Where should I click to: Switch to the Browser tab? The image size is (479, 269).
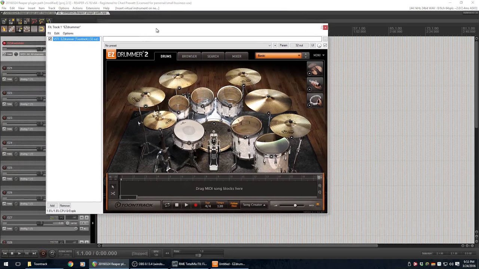[x=189, y=56]
